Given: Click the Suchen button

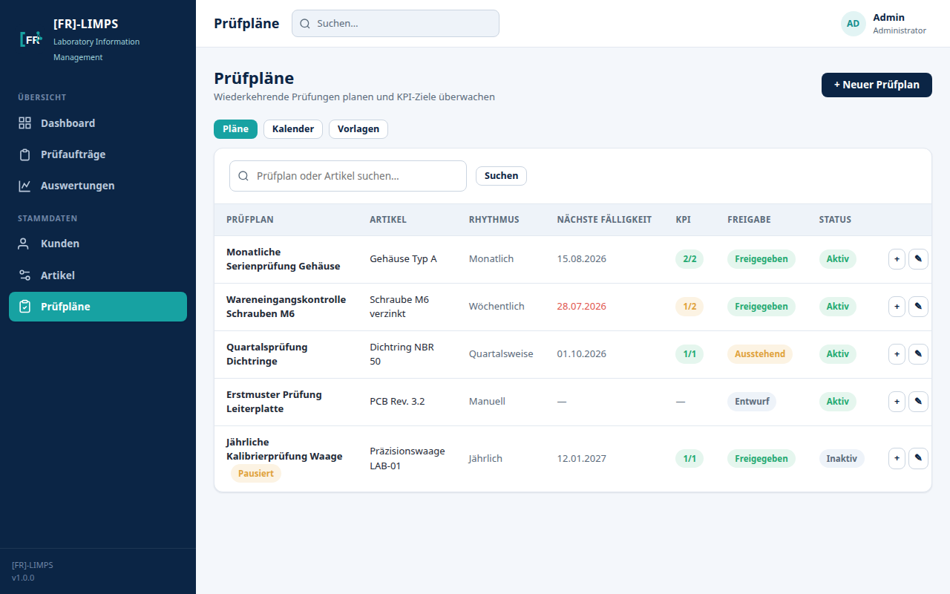Looking at the screenshot, I should pyautogui.click(x=501, y=176).
